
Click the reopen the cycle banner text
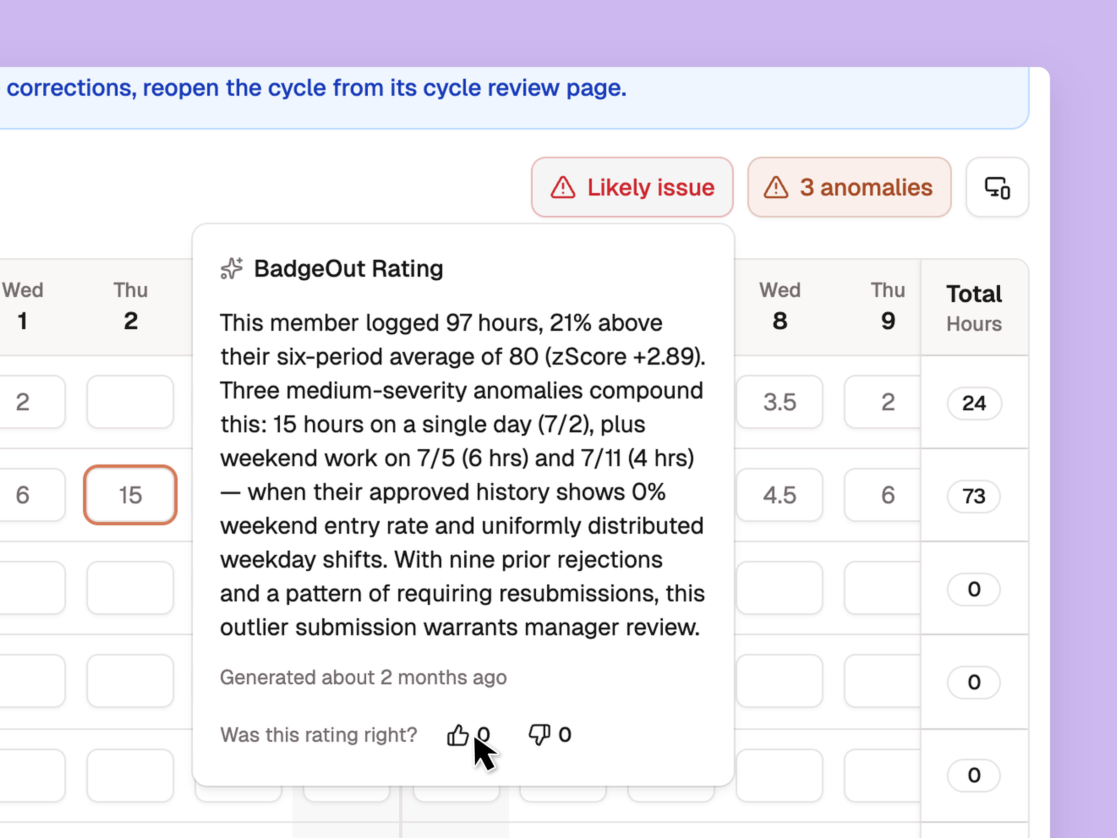(313, 88)
